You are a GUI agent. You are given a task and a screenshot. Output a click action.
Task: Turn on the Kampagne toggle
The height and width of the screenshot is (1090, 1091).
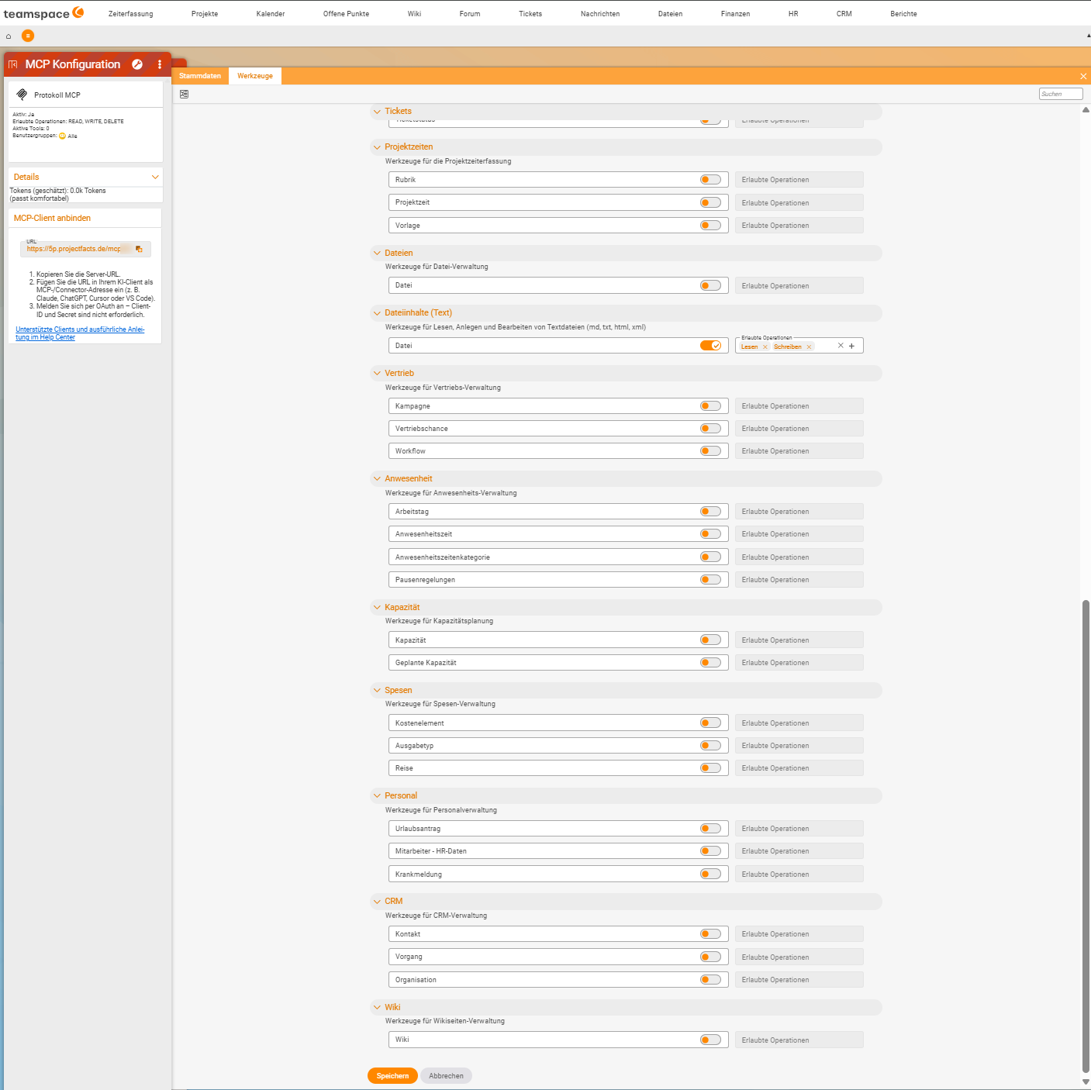[710, 406]
